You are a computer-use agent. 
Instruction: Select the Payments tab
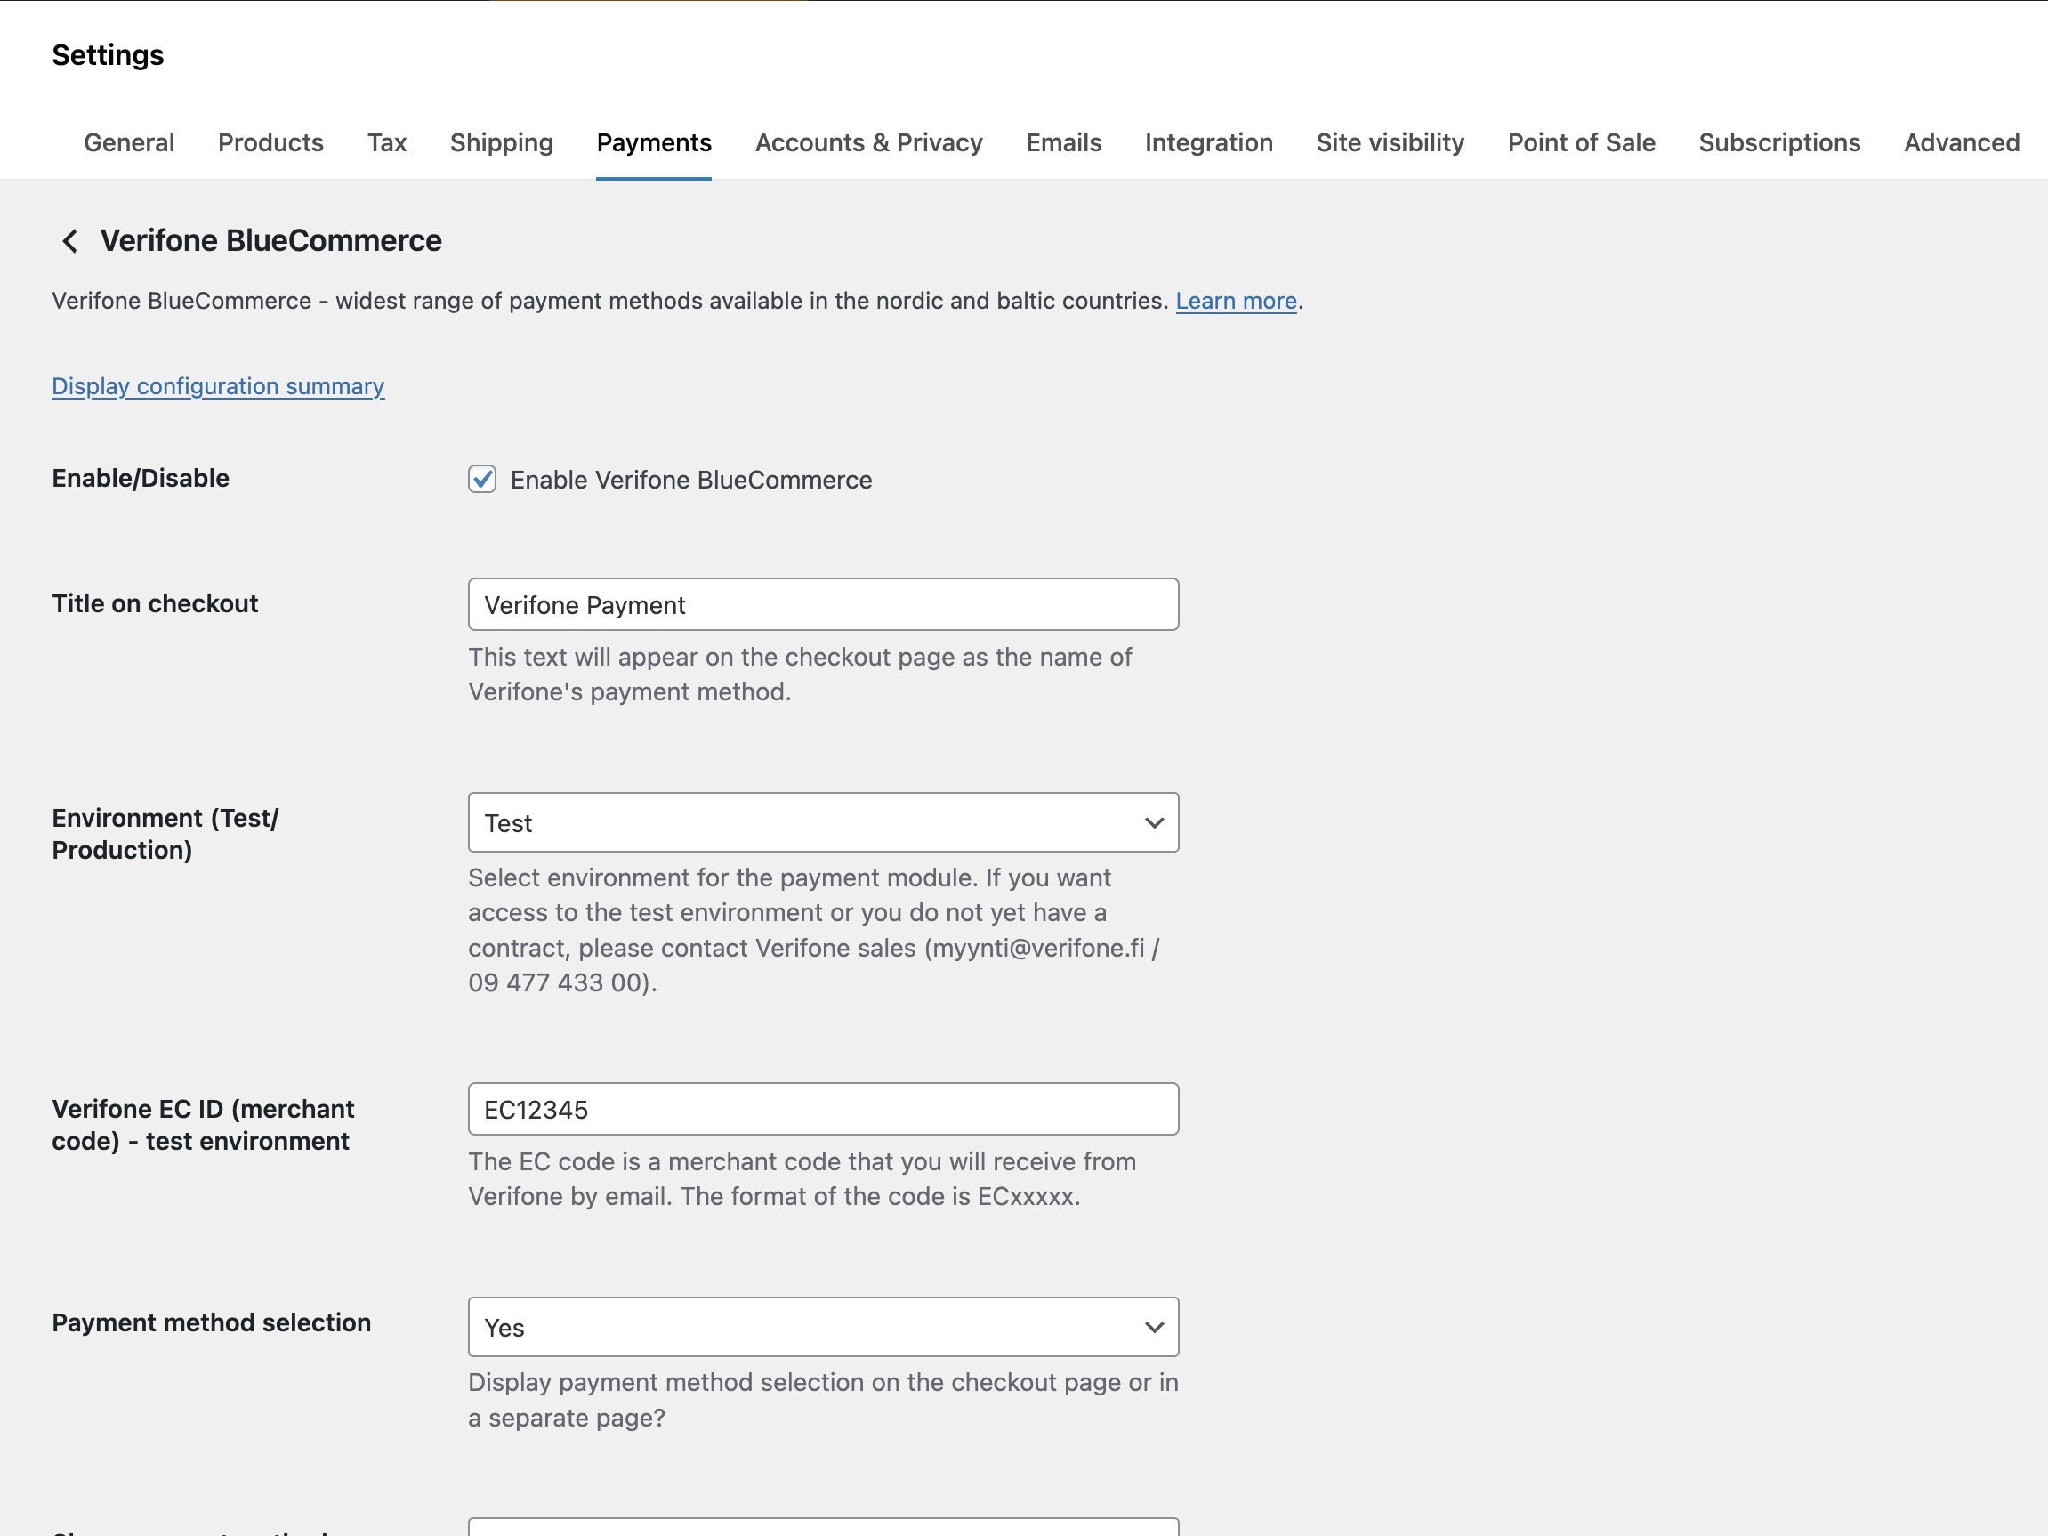pyautogui.click(x=654, y=142)
